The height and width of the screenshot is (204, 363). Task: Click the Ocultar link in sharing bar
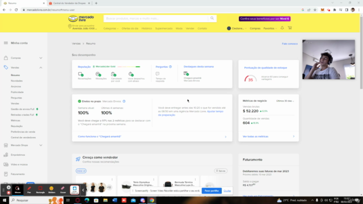(227, 191)
